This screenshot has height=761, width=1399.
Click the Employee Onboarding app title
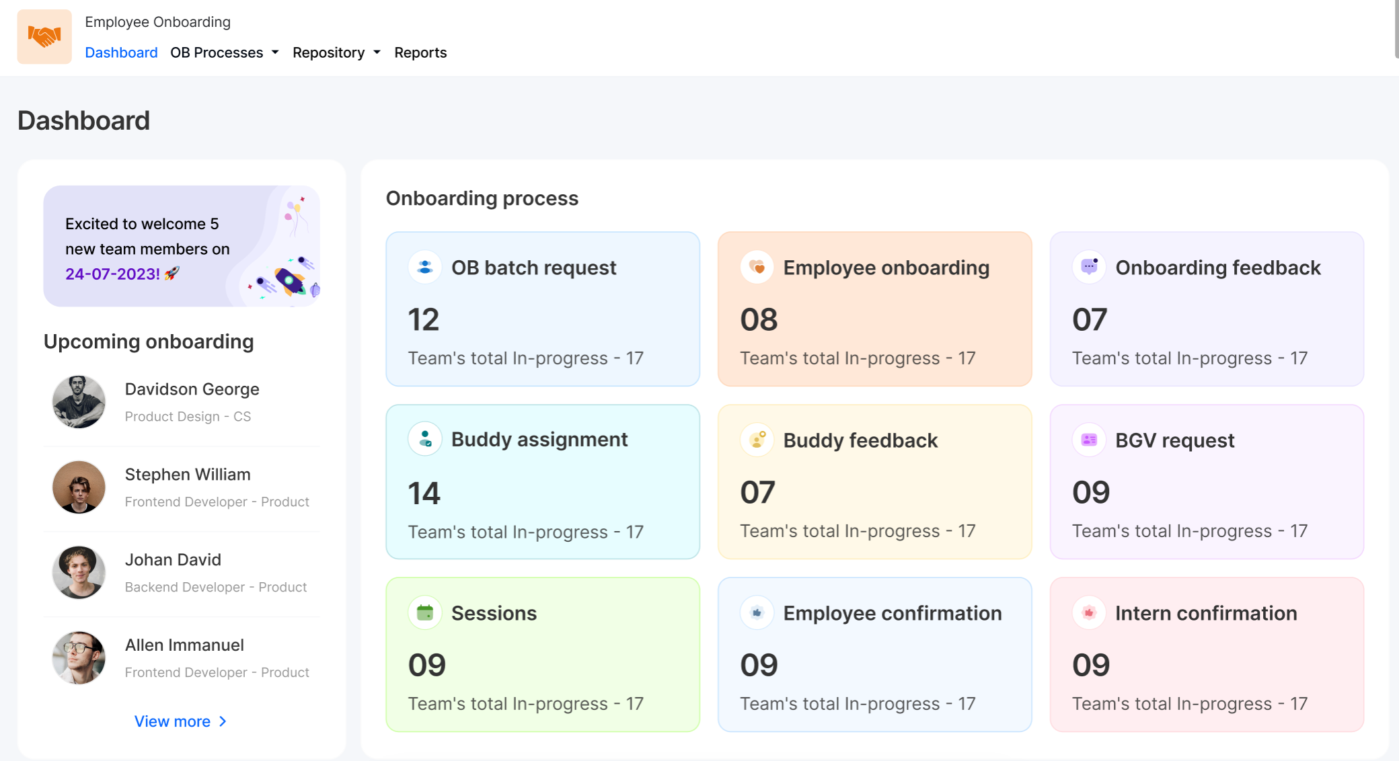pos(157,22)
